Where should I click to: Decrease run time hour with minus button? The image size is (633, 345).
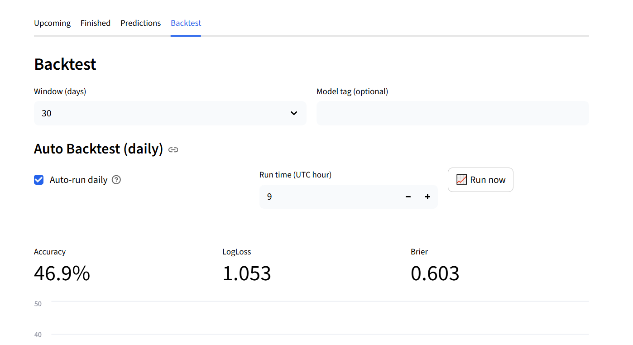(408, 196)
